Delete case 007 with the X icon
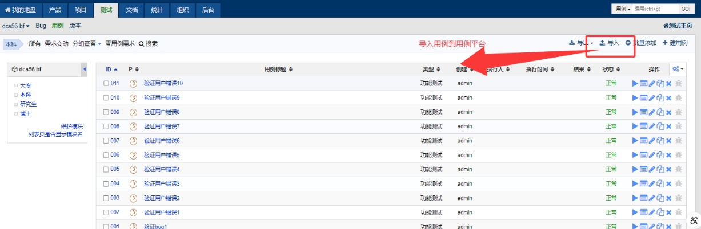This screenshot has width=701, height=229. 668,140
